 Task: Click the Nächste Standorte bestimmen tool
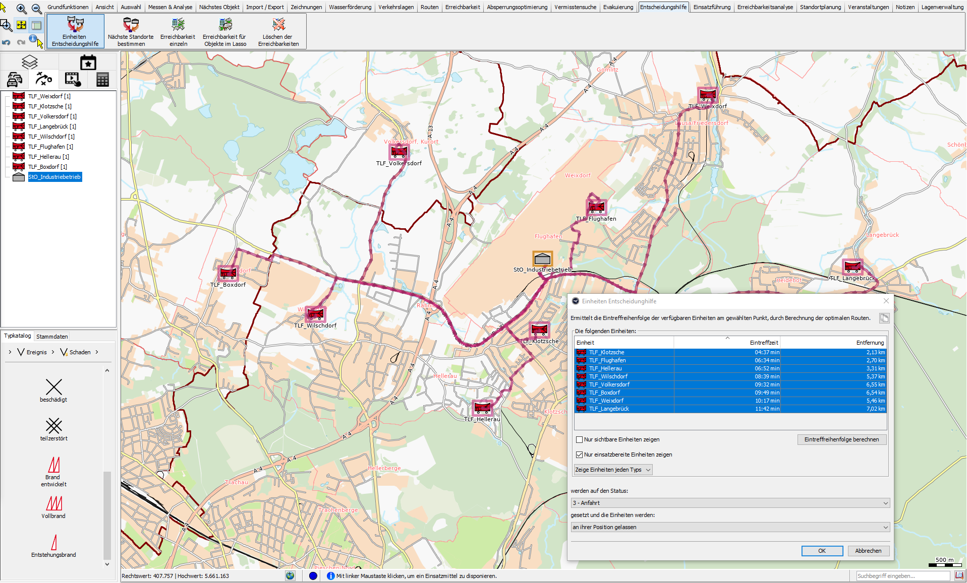pyautogui.click(x=131, y=31)
